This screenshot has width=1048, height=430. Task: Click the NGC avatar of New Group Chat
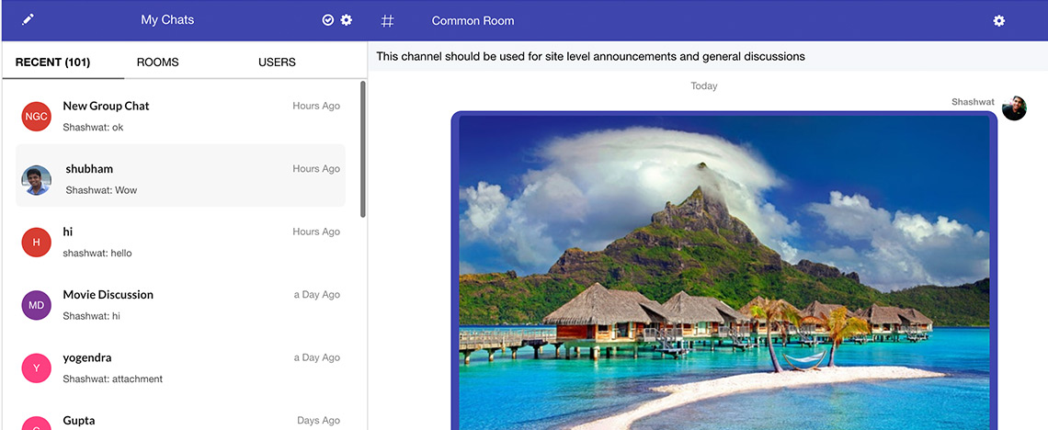pyautogui.click(x=36, y=116)
